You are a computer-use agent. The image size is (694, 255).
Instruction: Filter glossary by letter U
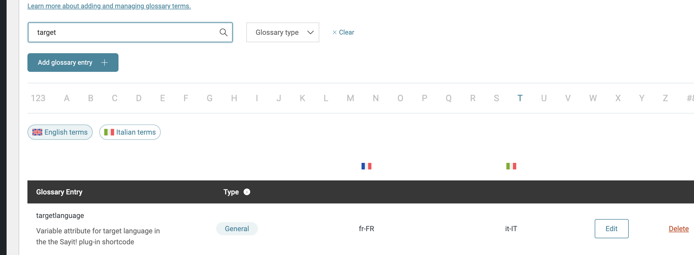(x=544, y=98)
